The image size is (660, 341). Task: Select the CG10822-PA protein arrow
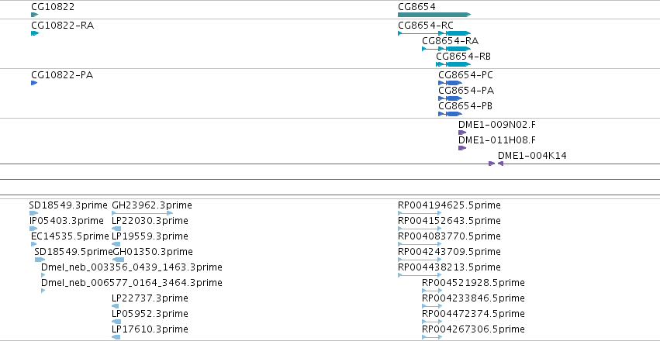[x=34, y=83]
